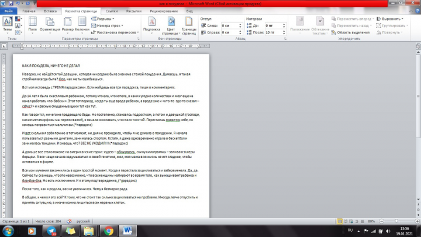Increase the spacing before value with the spinner
The height and width of the screenshot is (237, 421).
coord(284,24)
